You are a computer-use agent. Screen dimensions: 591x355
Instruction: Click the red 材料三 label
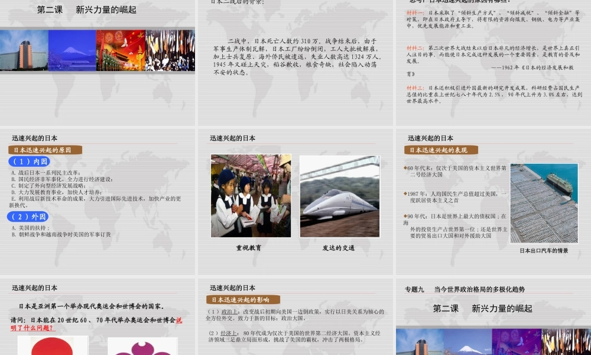tap(415, 88)
